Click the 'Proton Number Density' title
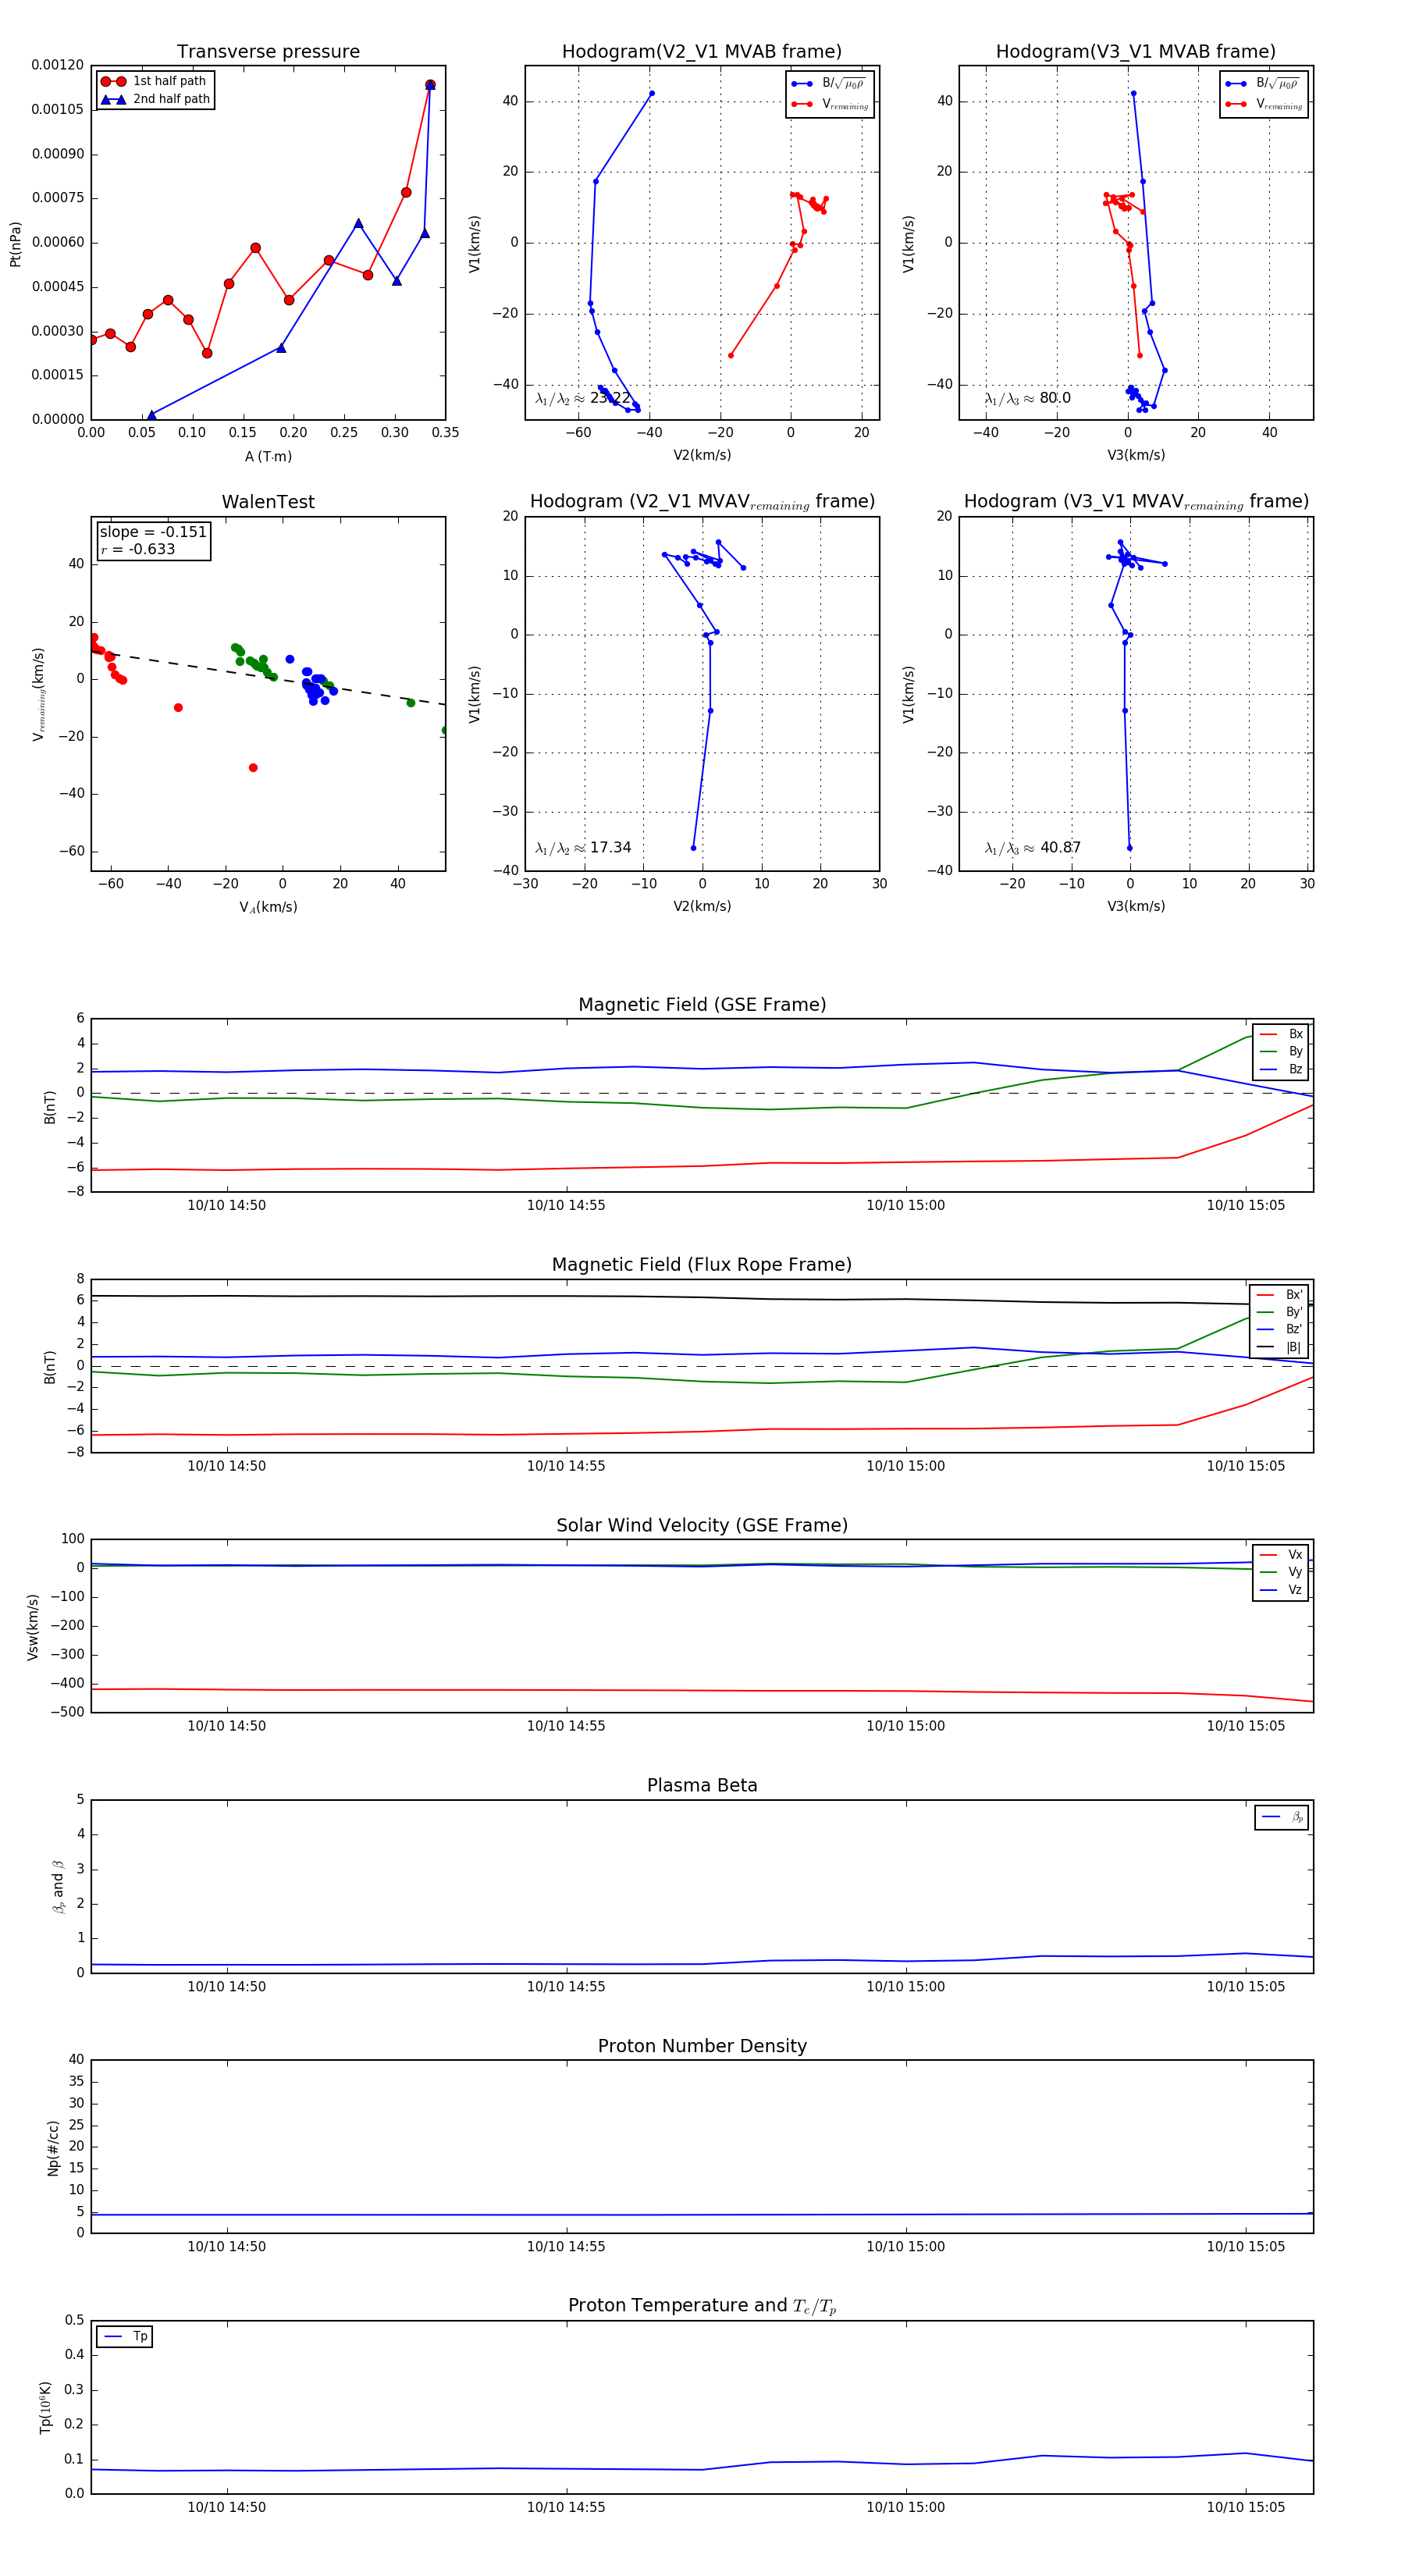Viewport: 1405px width, 2576px height. pos(702,2046)
